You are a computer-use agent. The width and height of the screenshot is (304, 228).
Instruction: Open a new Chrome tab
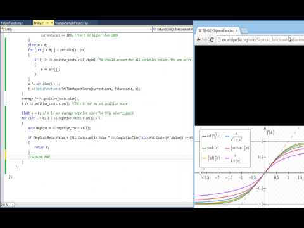click(x=244, y=31)
